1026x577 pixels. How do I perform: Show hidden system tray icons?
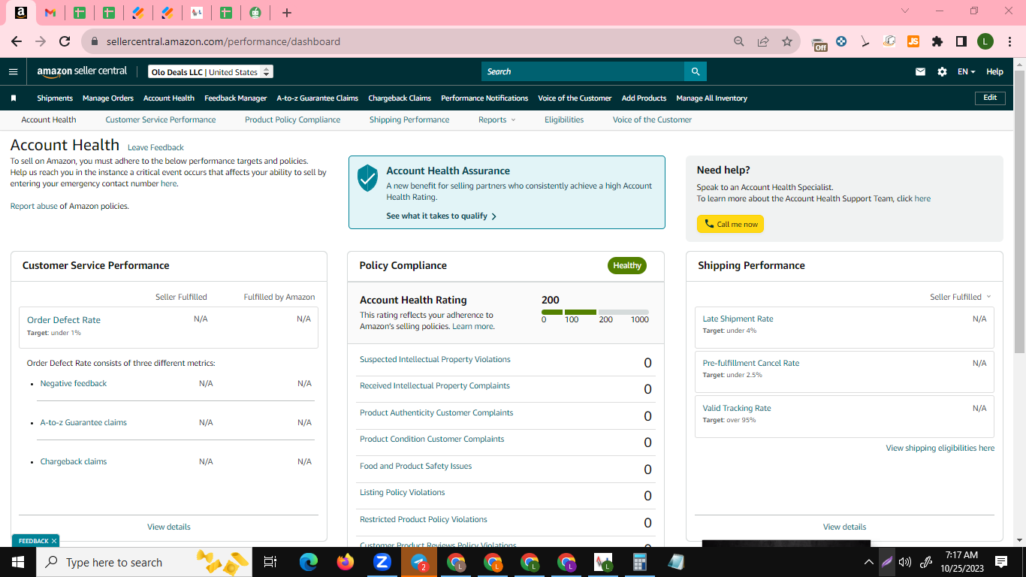(869, 562)
